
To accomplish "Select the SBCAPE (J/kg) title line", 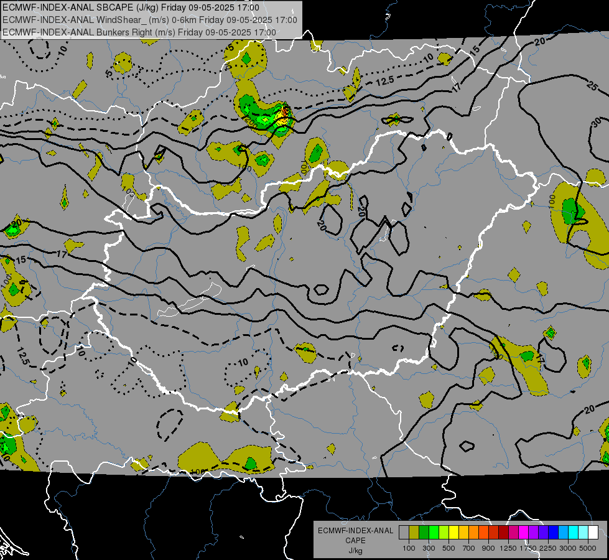I will (x=131, y=7).
